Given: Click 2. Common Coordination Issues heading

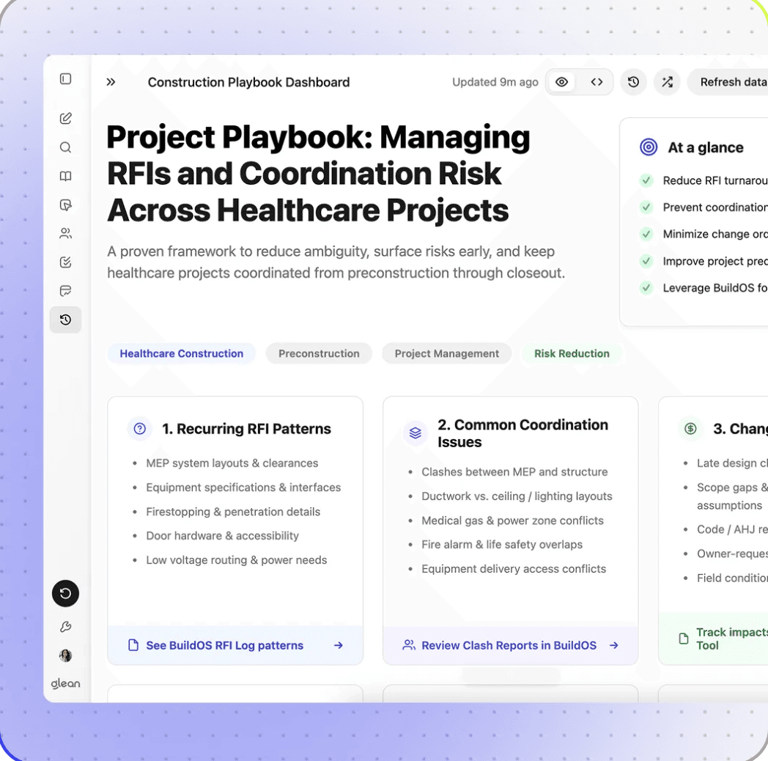Looking at the screenshot, I should [x=523, y=433].
